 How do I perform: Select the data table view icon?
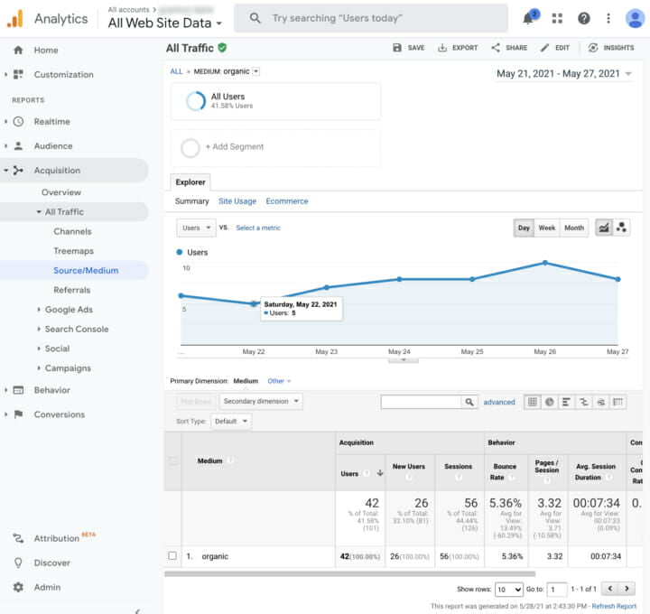(533, 402)
